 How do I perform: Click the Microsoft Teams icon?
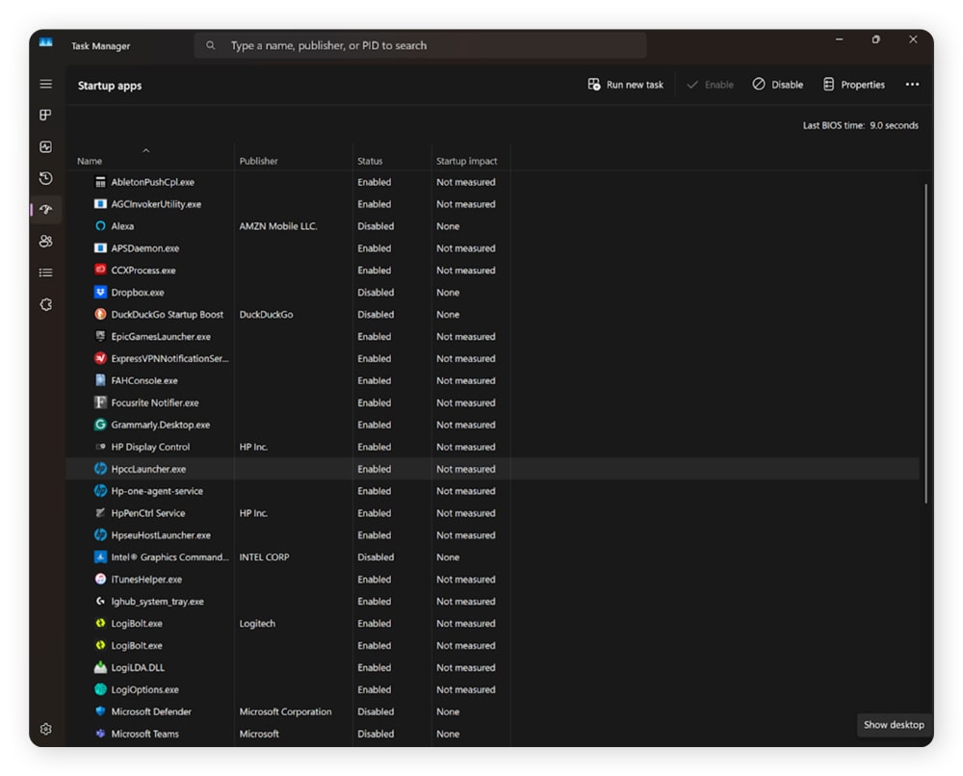pyautogui.click(x=100, y=734)
